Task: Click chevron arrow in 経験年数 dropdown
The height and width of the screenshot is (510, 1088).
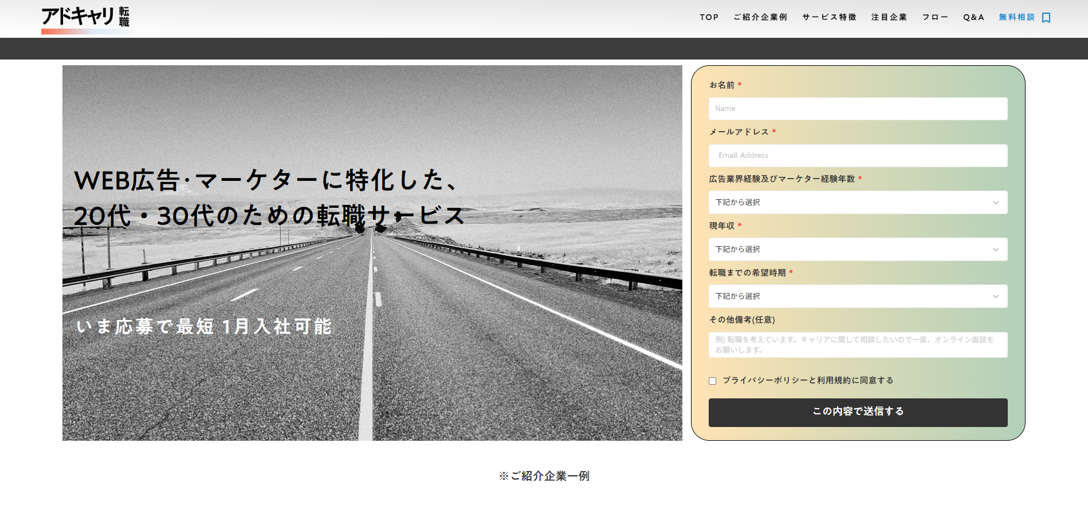Action: click(x=995, y=203)
